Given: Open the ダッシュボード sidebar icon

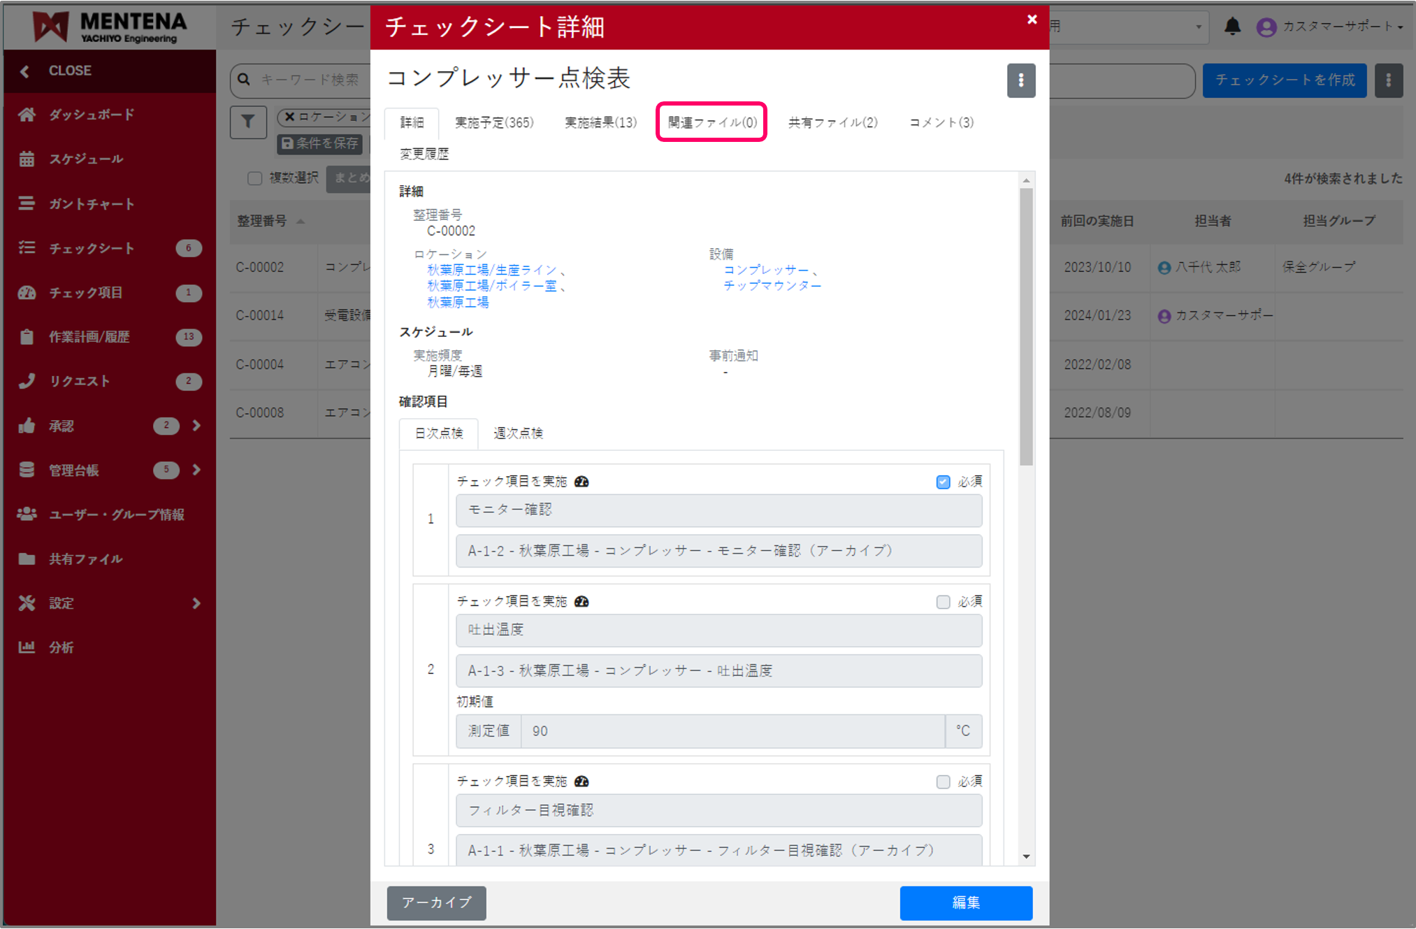Looking at the screenshot, I should [27, 115].
